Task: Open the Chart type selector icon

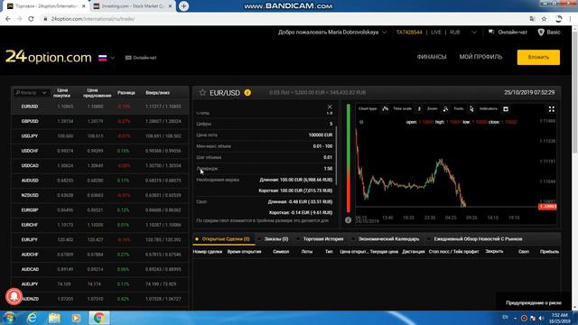Action: 386,108
